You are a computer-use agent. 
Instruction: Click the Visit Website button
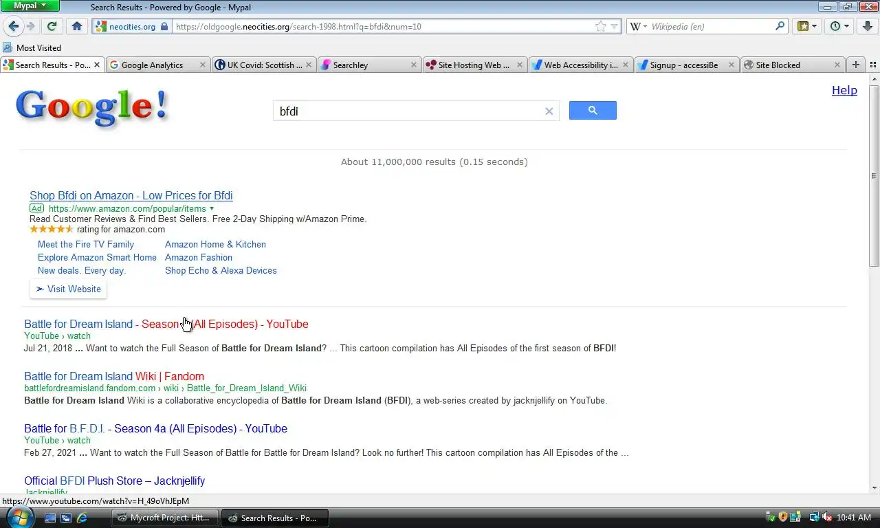(68, 289)
